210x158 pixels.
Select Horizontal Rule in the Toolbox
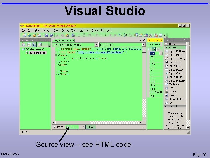pos(175,99)
